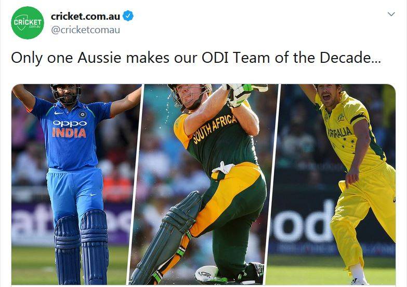Click the SOUTH AFRICA lettering on green jersey
407x287 pixels.
(214, 128)
